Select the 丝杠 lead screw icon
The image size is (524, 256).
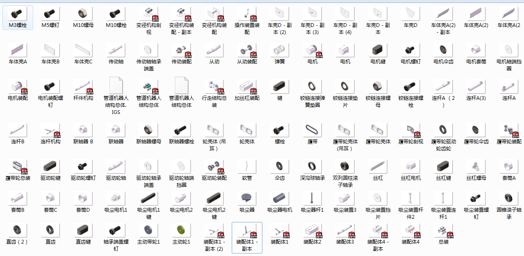click(x=378, y=167)
